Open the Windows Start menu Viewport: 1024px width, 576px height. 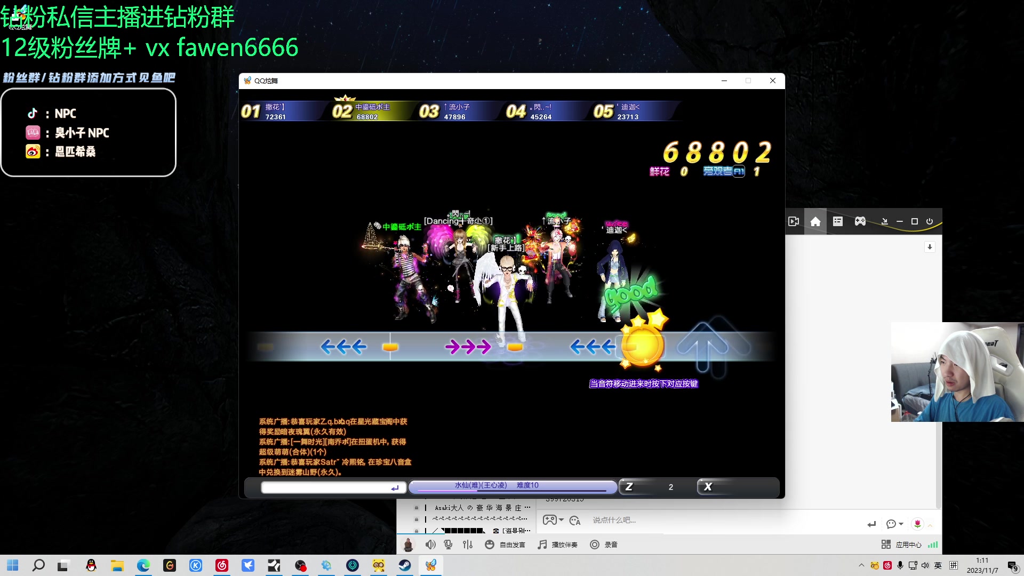click(x=12, y=565)
